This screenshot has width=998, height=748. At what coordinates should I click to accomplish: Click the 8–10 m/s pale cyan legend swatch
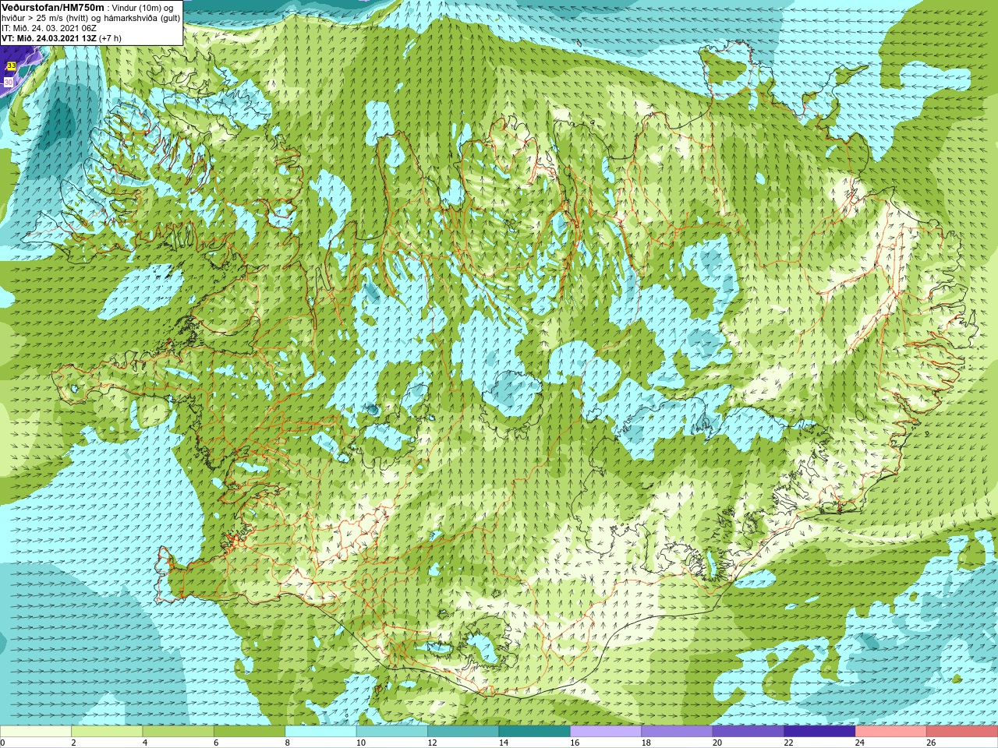(320, 732)
